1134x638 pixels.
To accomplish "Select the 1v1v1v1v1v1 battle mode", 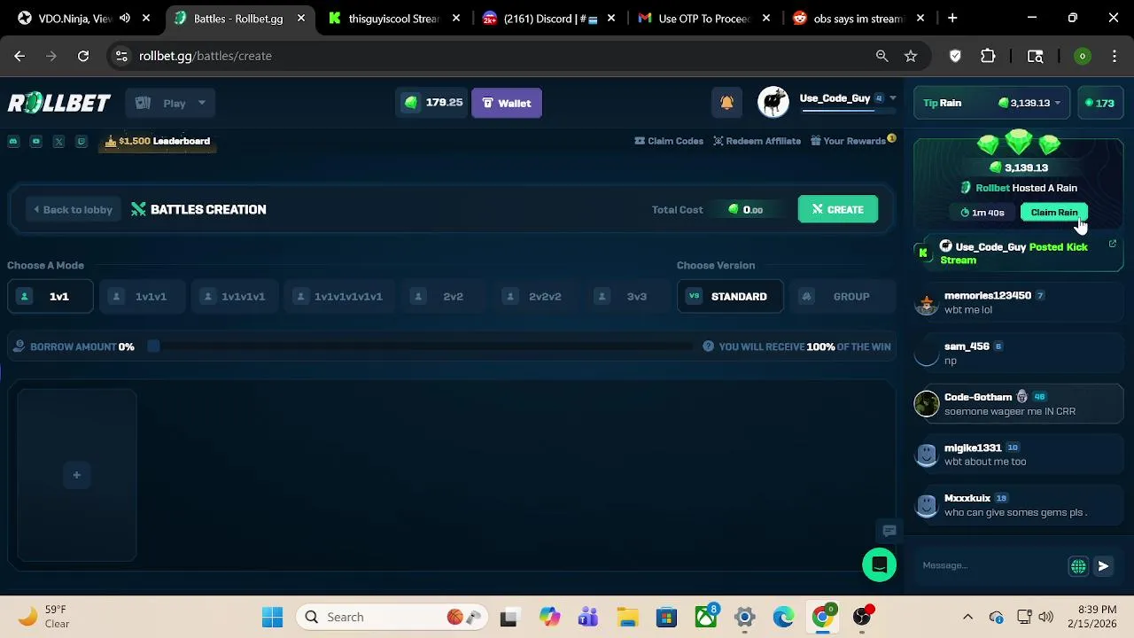I will coord(338,296).
